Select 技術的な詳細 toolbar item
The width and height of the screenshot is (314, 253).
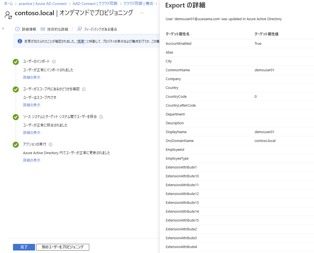(x=54, y=29)
